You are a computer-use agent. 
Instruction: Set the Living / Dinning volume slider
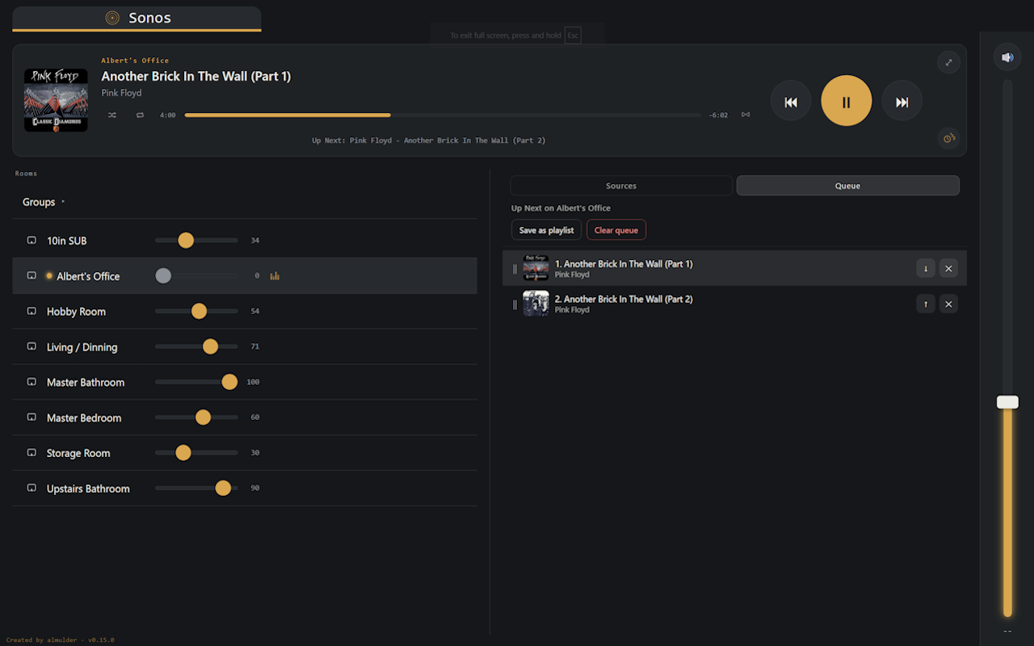(196, 347)
